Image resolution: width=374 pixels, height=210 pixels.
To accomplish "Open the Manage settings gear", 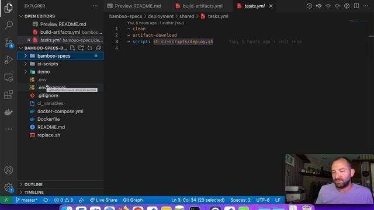I will coord(9,187).
